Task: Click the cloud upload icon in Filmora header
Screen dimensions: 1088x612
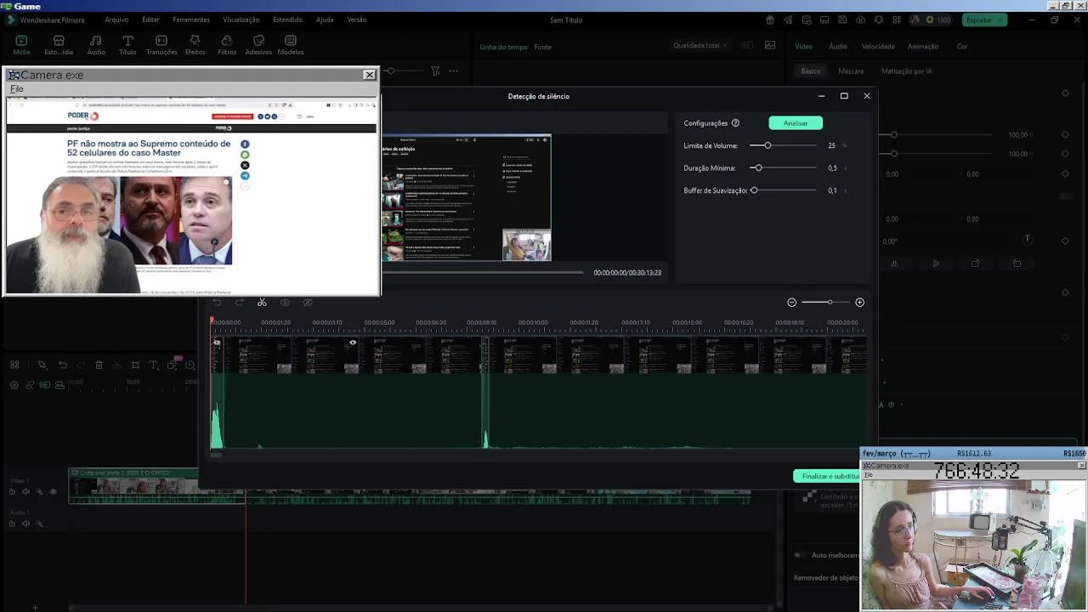Action: [860, 20]
